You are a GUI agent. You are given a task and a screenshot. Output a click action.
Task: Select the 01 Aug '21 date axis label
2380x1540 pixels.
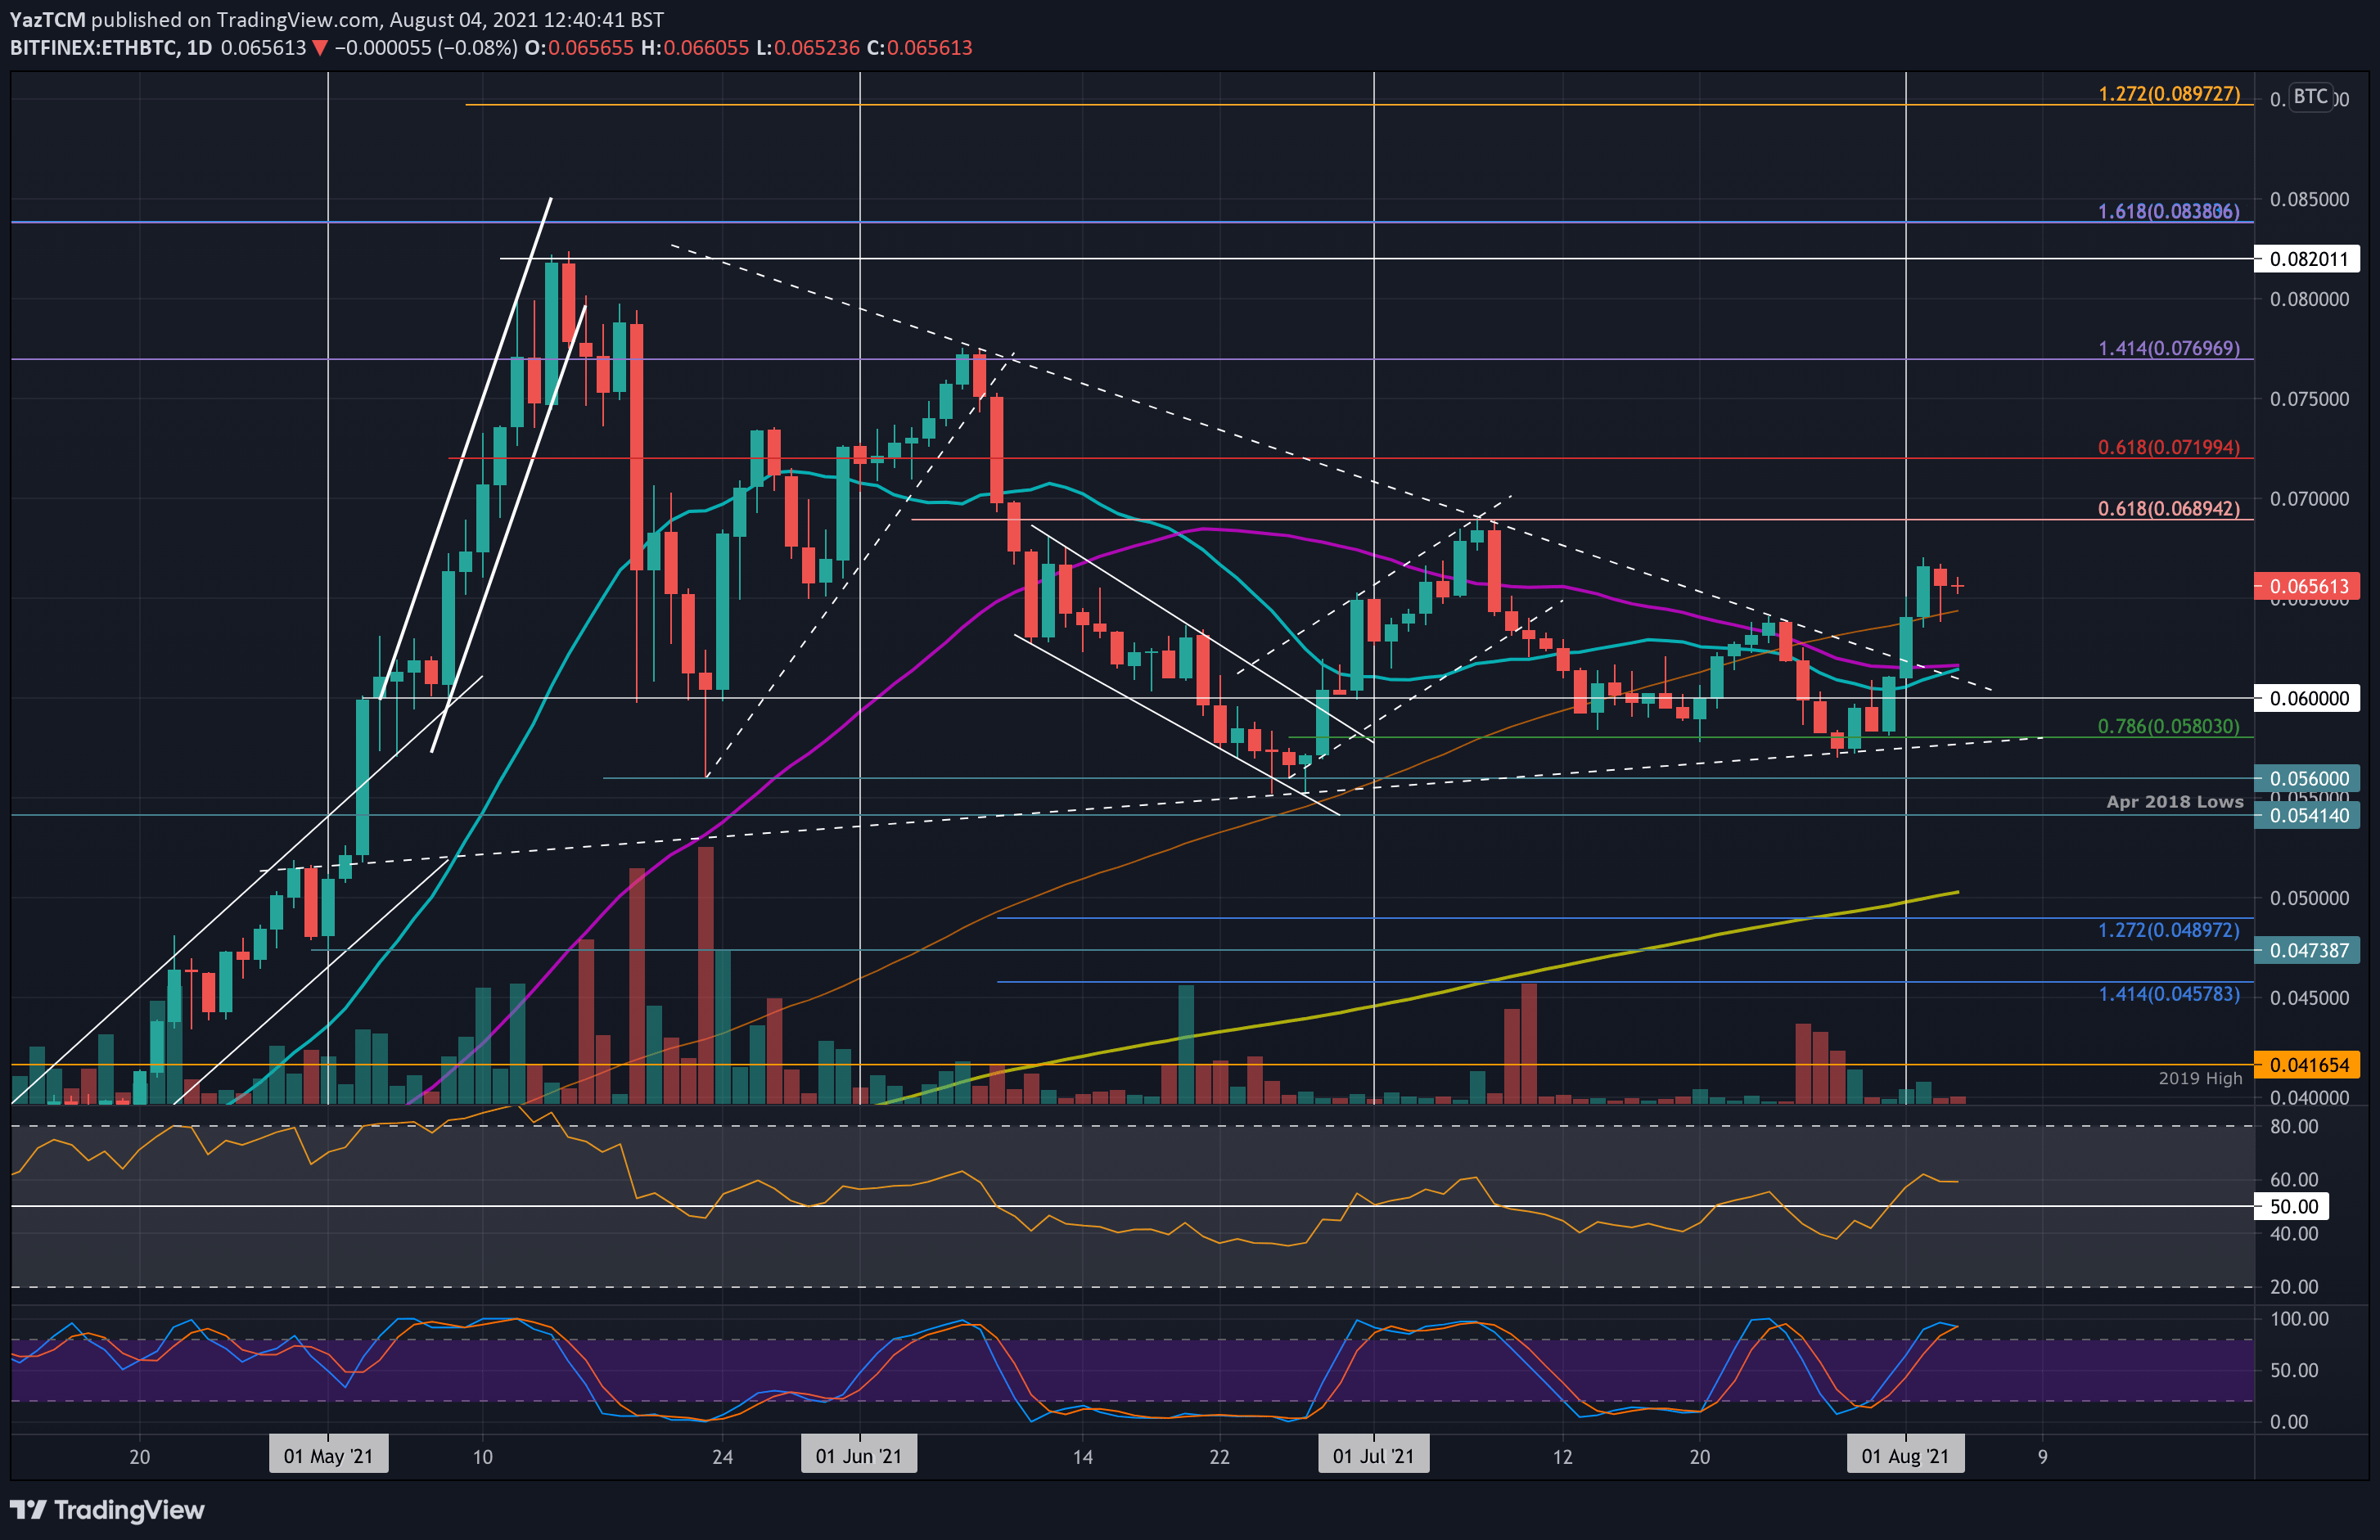click(1905, 1456)
